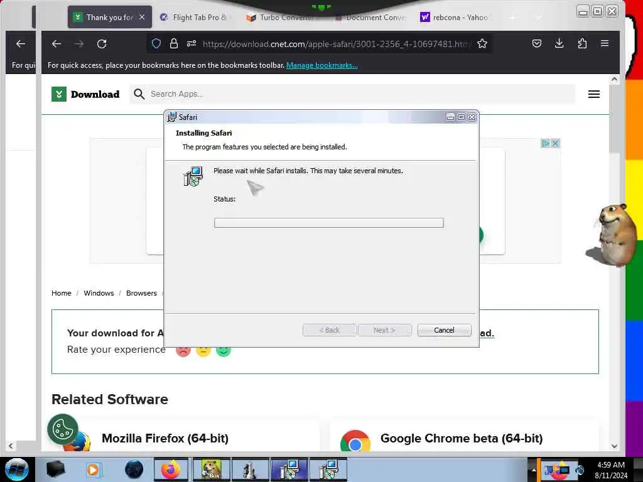
Task: Select the yellow neutral face rating
Action: click(203, 351)
